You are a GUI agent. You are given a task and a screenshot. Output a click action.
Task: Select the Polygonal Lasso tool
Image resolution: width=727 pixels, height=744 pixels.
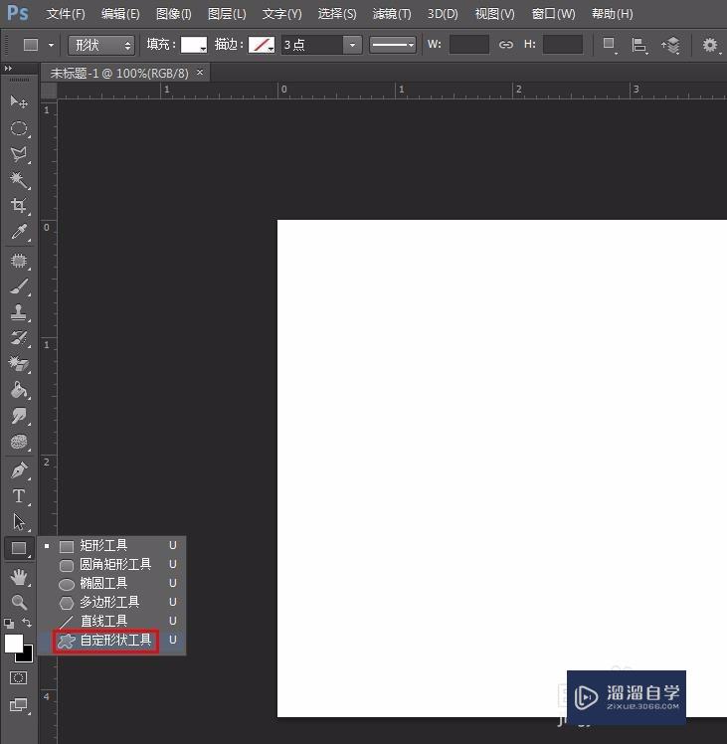click(x=19, y=154)
